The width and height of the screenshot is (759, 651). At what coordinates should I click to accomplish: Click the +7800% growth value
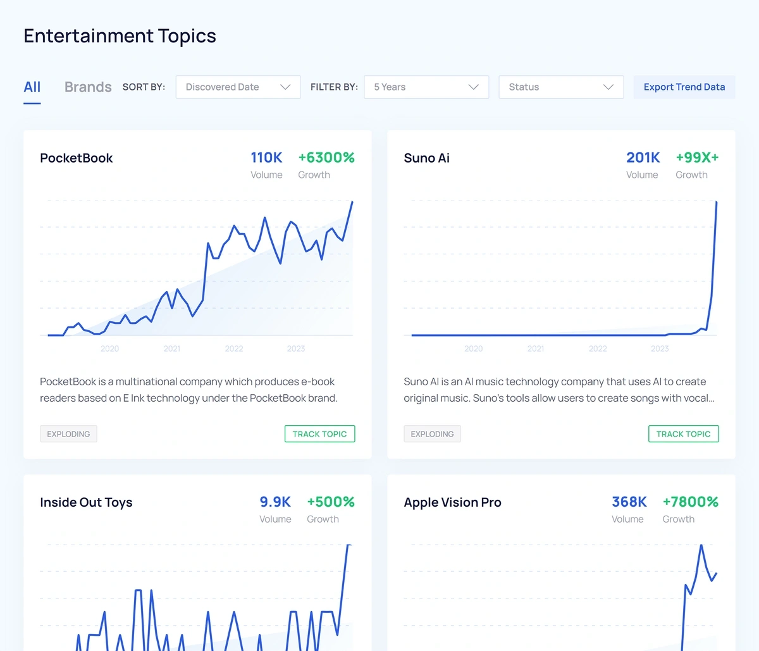click(x=691, y=502)
